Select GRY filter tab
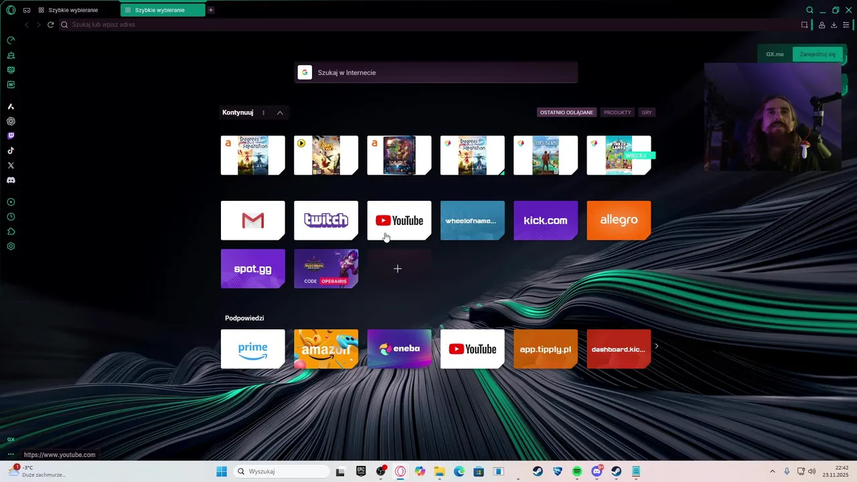857x482 pixels. pyautogui.click(x=647, y=112)
